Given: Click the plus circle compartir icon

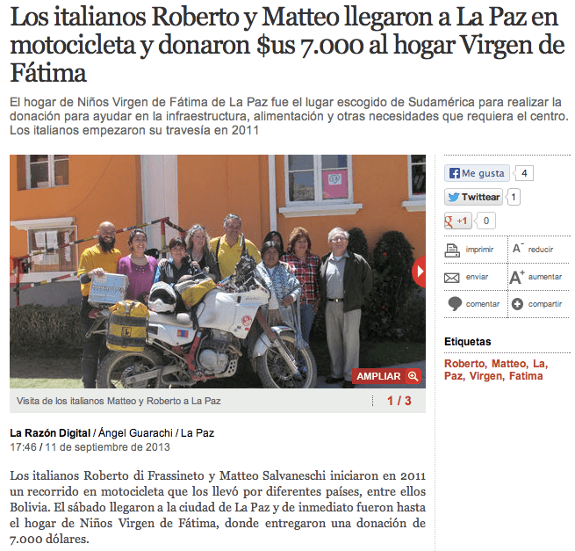Looking at the screenshot, I should [517, 304].
